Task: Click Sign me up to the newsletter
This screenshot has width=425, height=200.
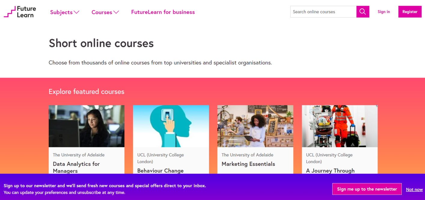Action: pyautogui.click(x=367, y=189)
